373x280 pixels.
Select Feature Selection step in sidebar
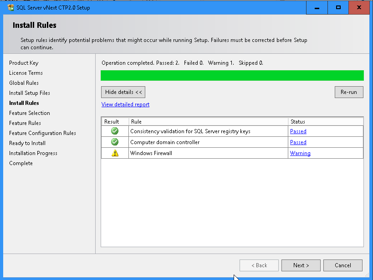[x=30, y=113]
